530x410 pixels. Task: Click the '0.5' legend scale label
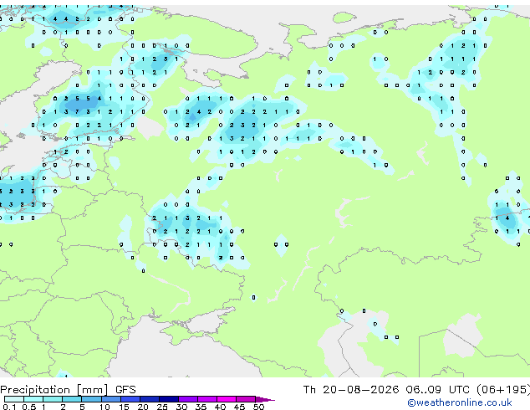coord(29,407)
